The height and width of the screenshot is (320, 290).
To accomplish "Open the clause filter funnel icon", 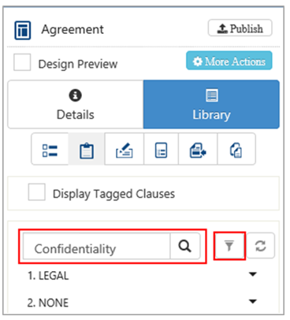I will [x=229, y=246].
